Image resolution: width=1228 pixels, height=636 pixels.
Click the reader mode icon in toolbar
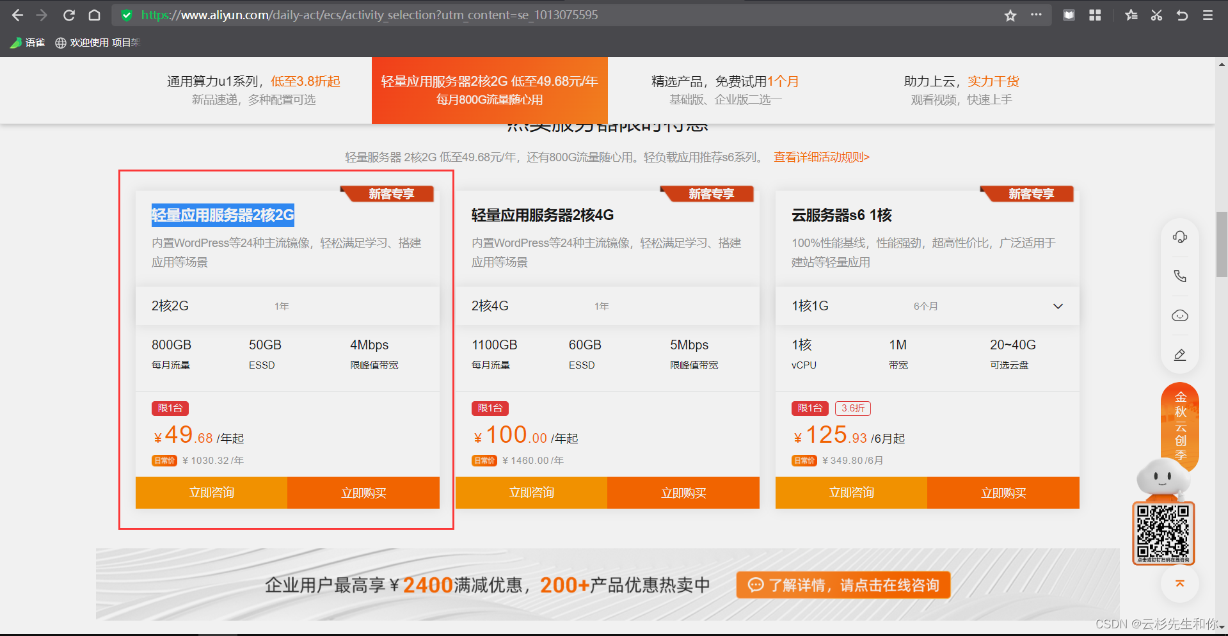coord(1069,15)
